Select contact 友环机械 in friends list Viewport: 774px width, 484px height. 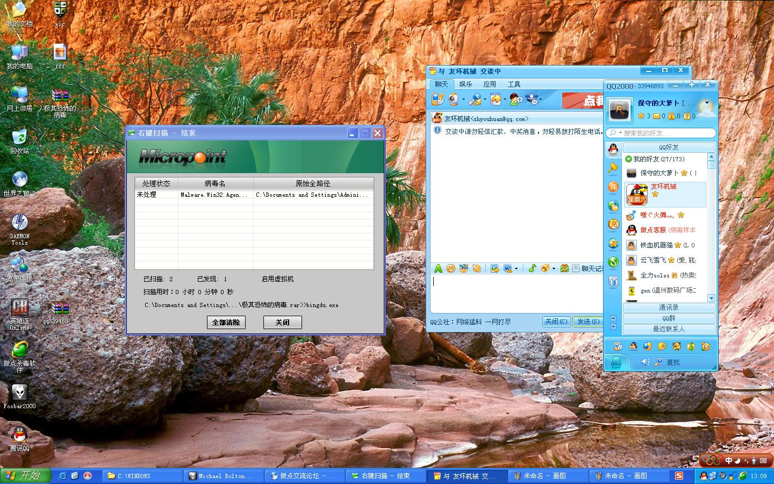665,194
